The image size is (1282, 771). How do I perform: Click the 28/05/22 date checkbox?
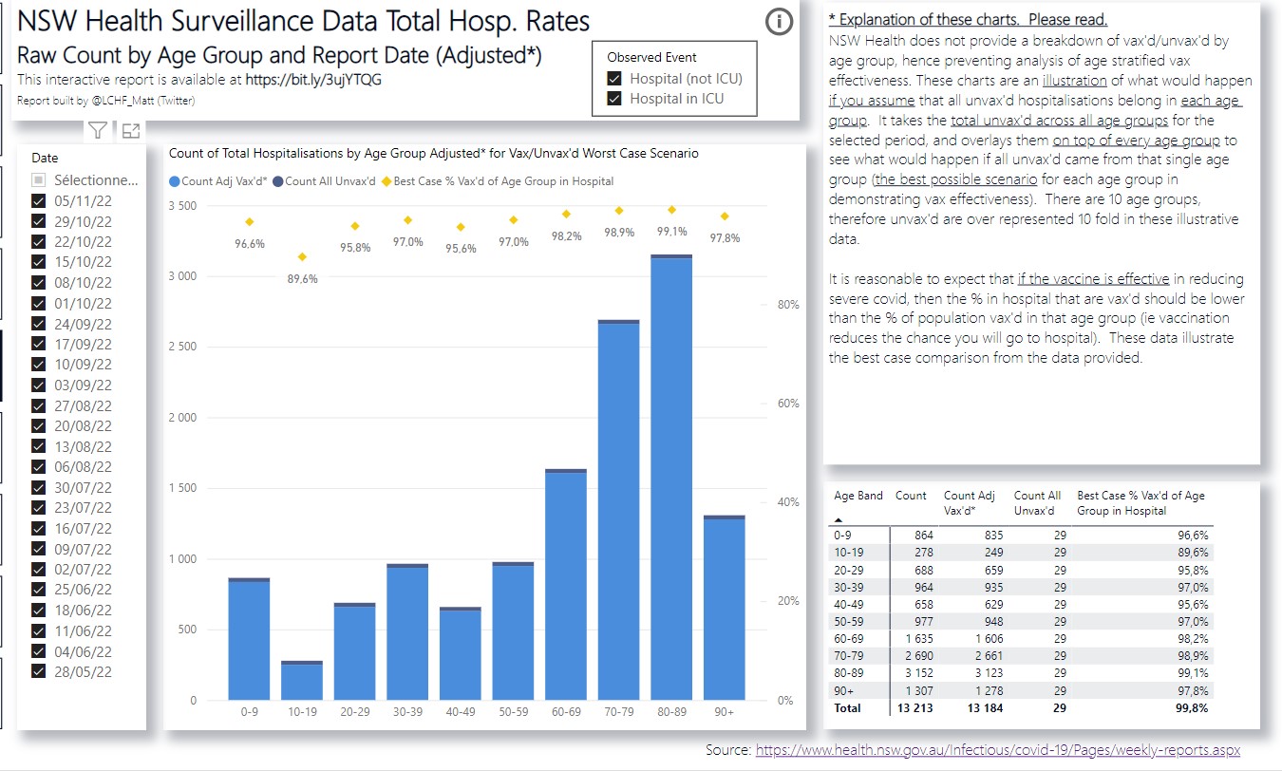coord(39,671)
